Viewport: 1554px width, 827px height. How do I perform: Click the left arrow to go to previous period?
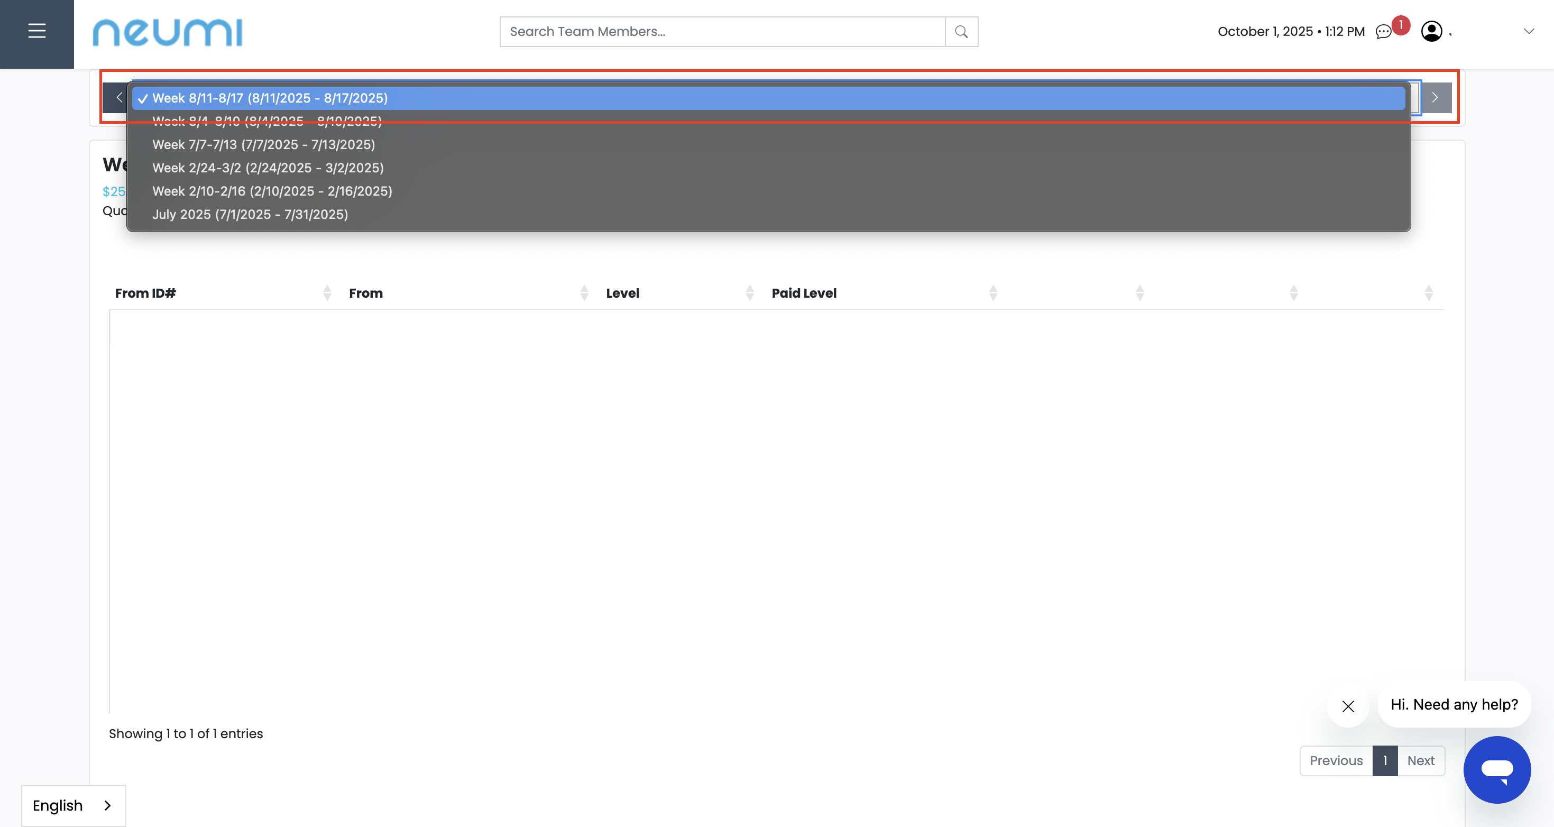point(118,97)
